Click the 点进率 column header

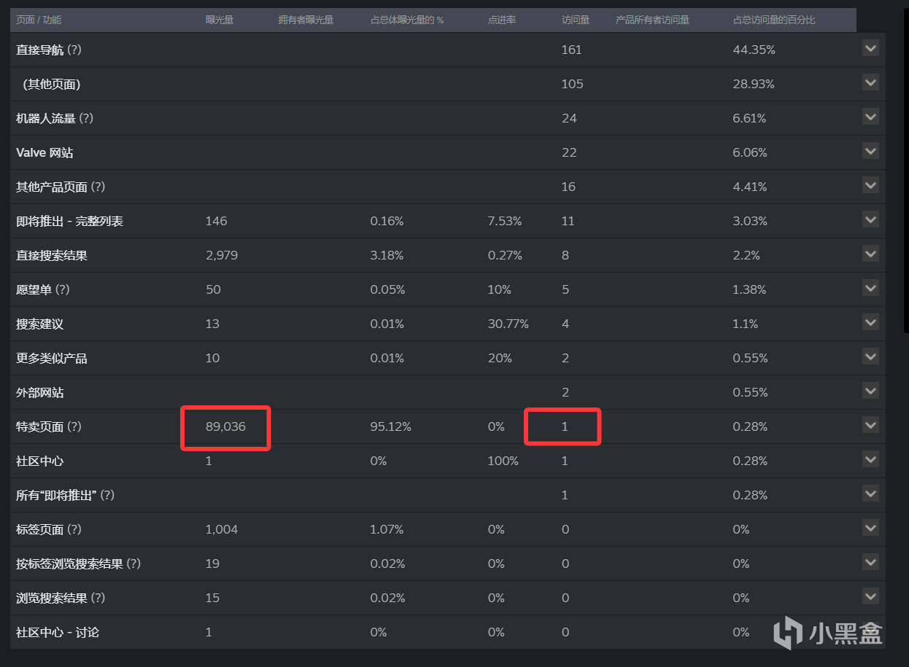(502, 20)
